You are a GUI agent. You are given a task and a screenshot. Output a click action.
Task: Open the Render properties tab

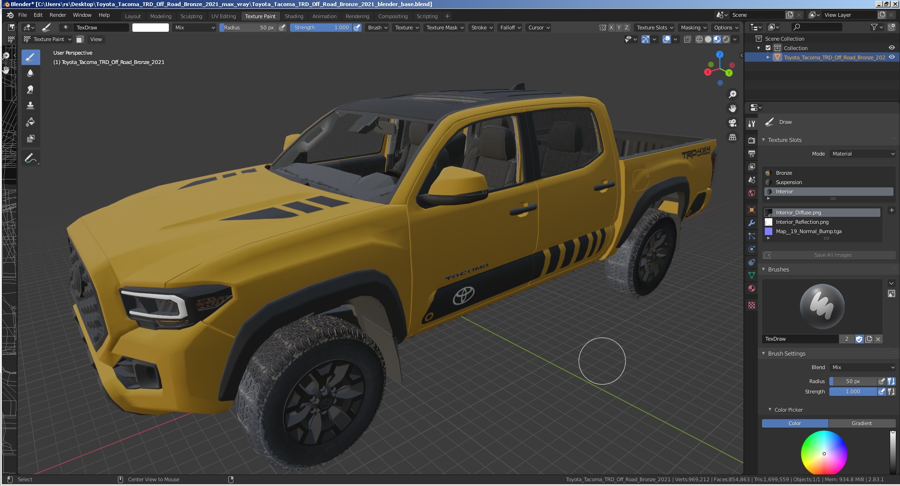click(x=752, y=140)
